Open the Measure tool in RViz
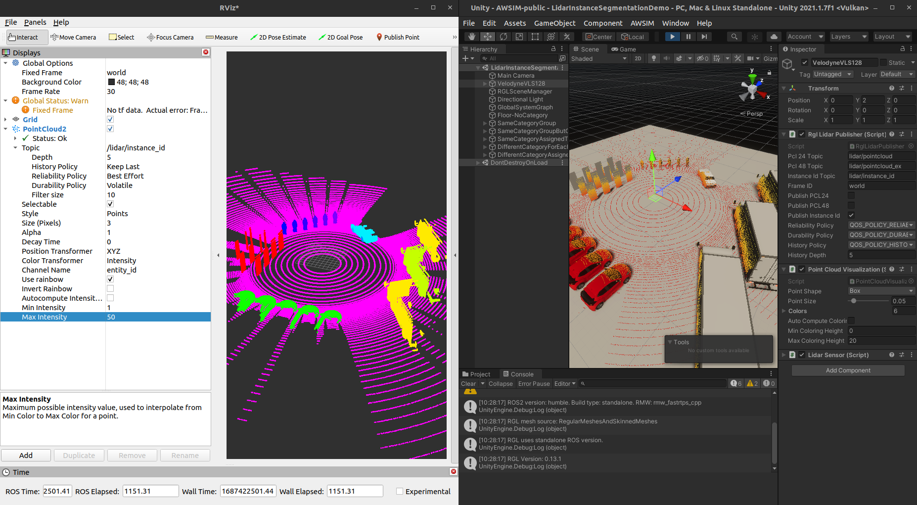Screen dimensions: 917x505 tap(222, 37)
